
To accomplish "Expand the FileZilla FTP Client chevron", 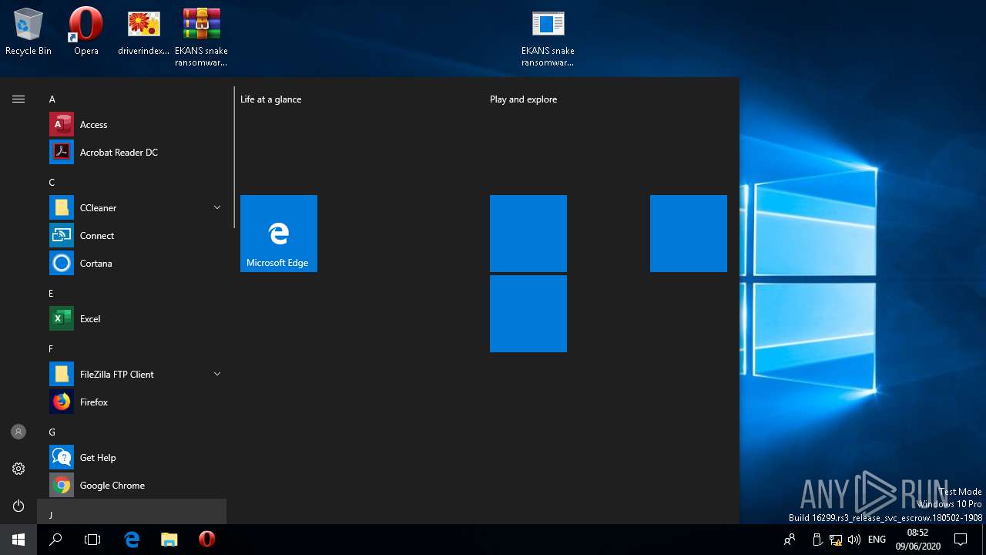I will 216,374.
